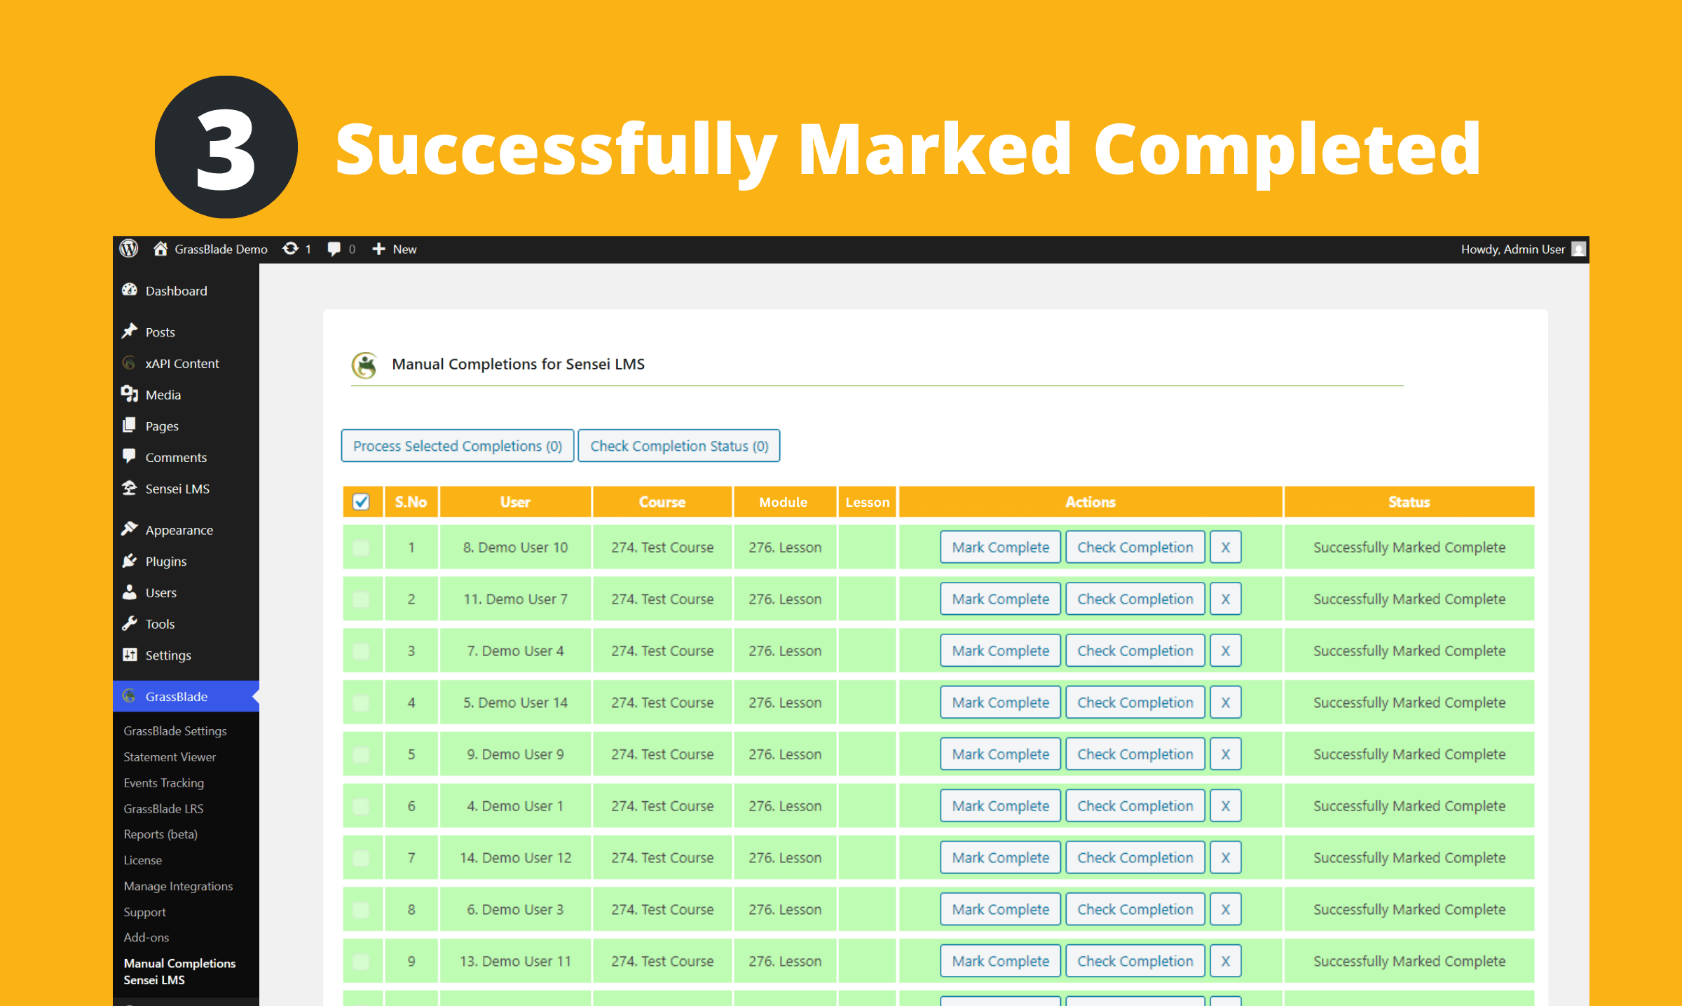
Task: Click Mark Complete for Demo User 7
Action: coord(1000,598)
